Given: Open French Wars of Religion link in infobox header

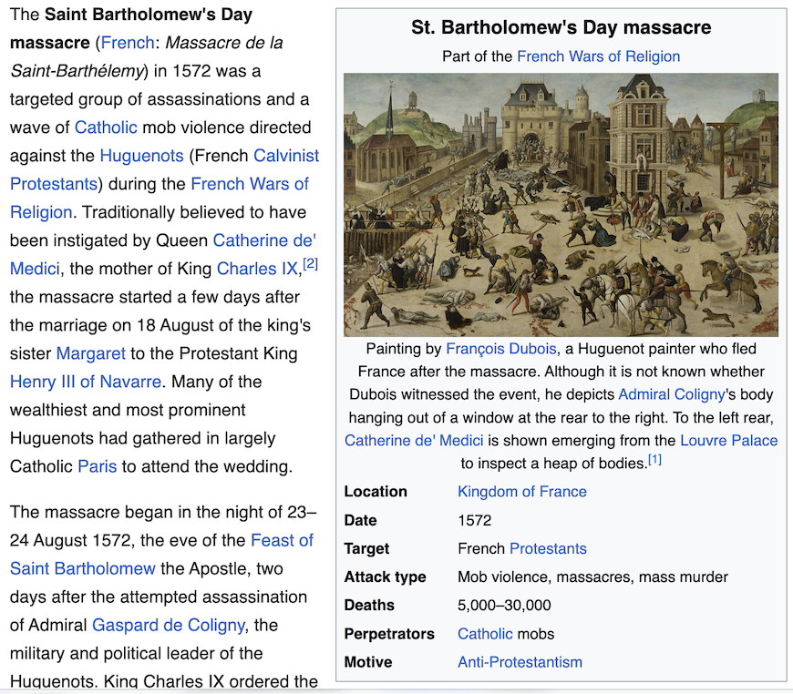Looking at the screenshot, I should 598,56.
